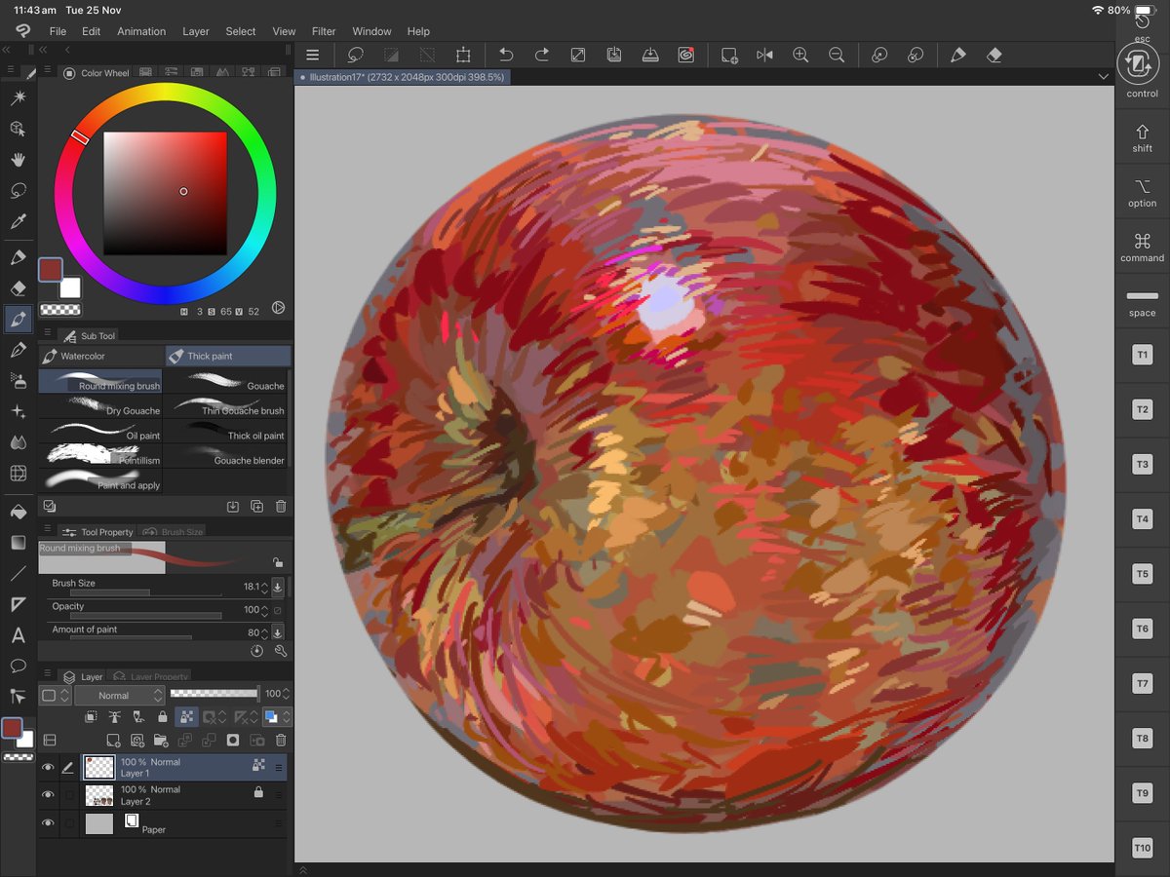
Task: Select the Figure line tool
Action: pos(18,574)
